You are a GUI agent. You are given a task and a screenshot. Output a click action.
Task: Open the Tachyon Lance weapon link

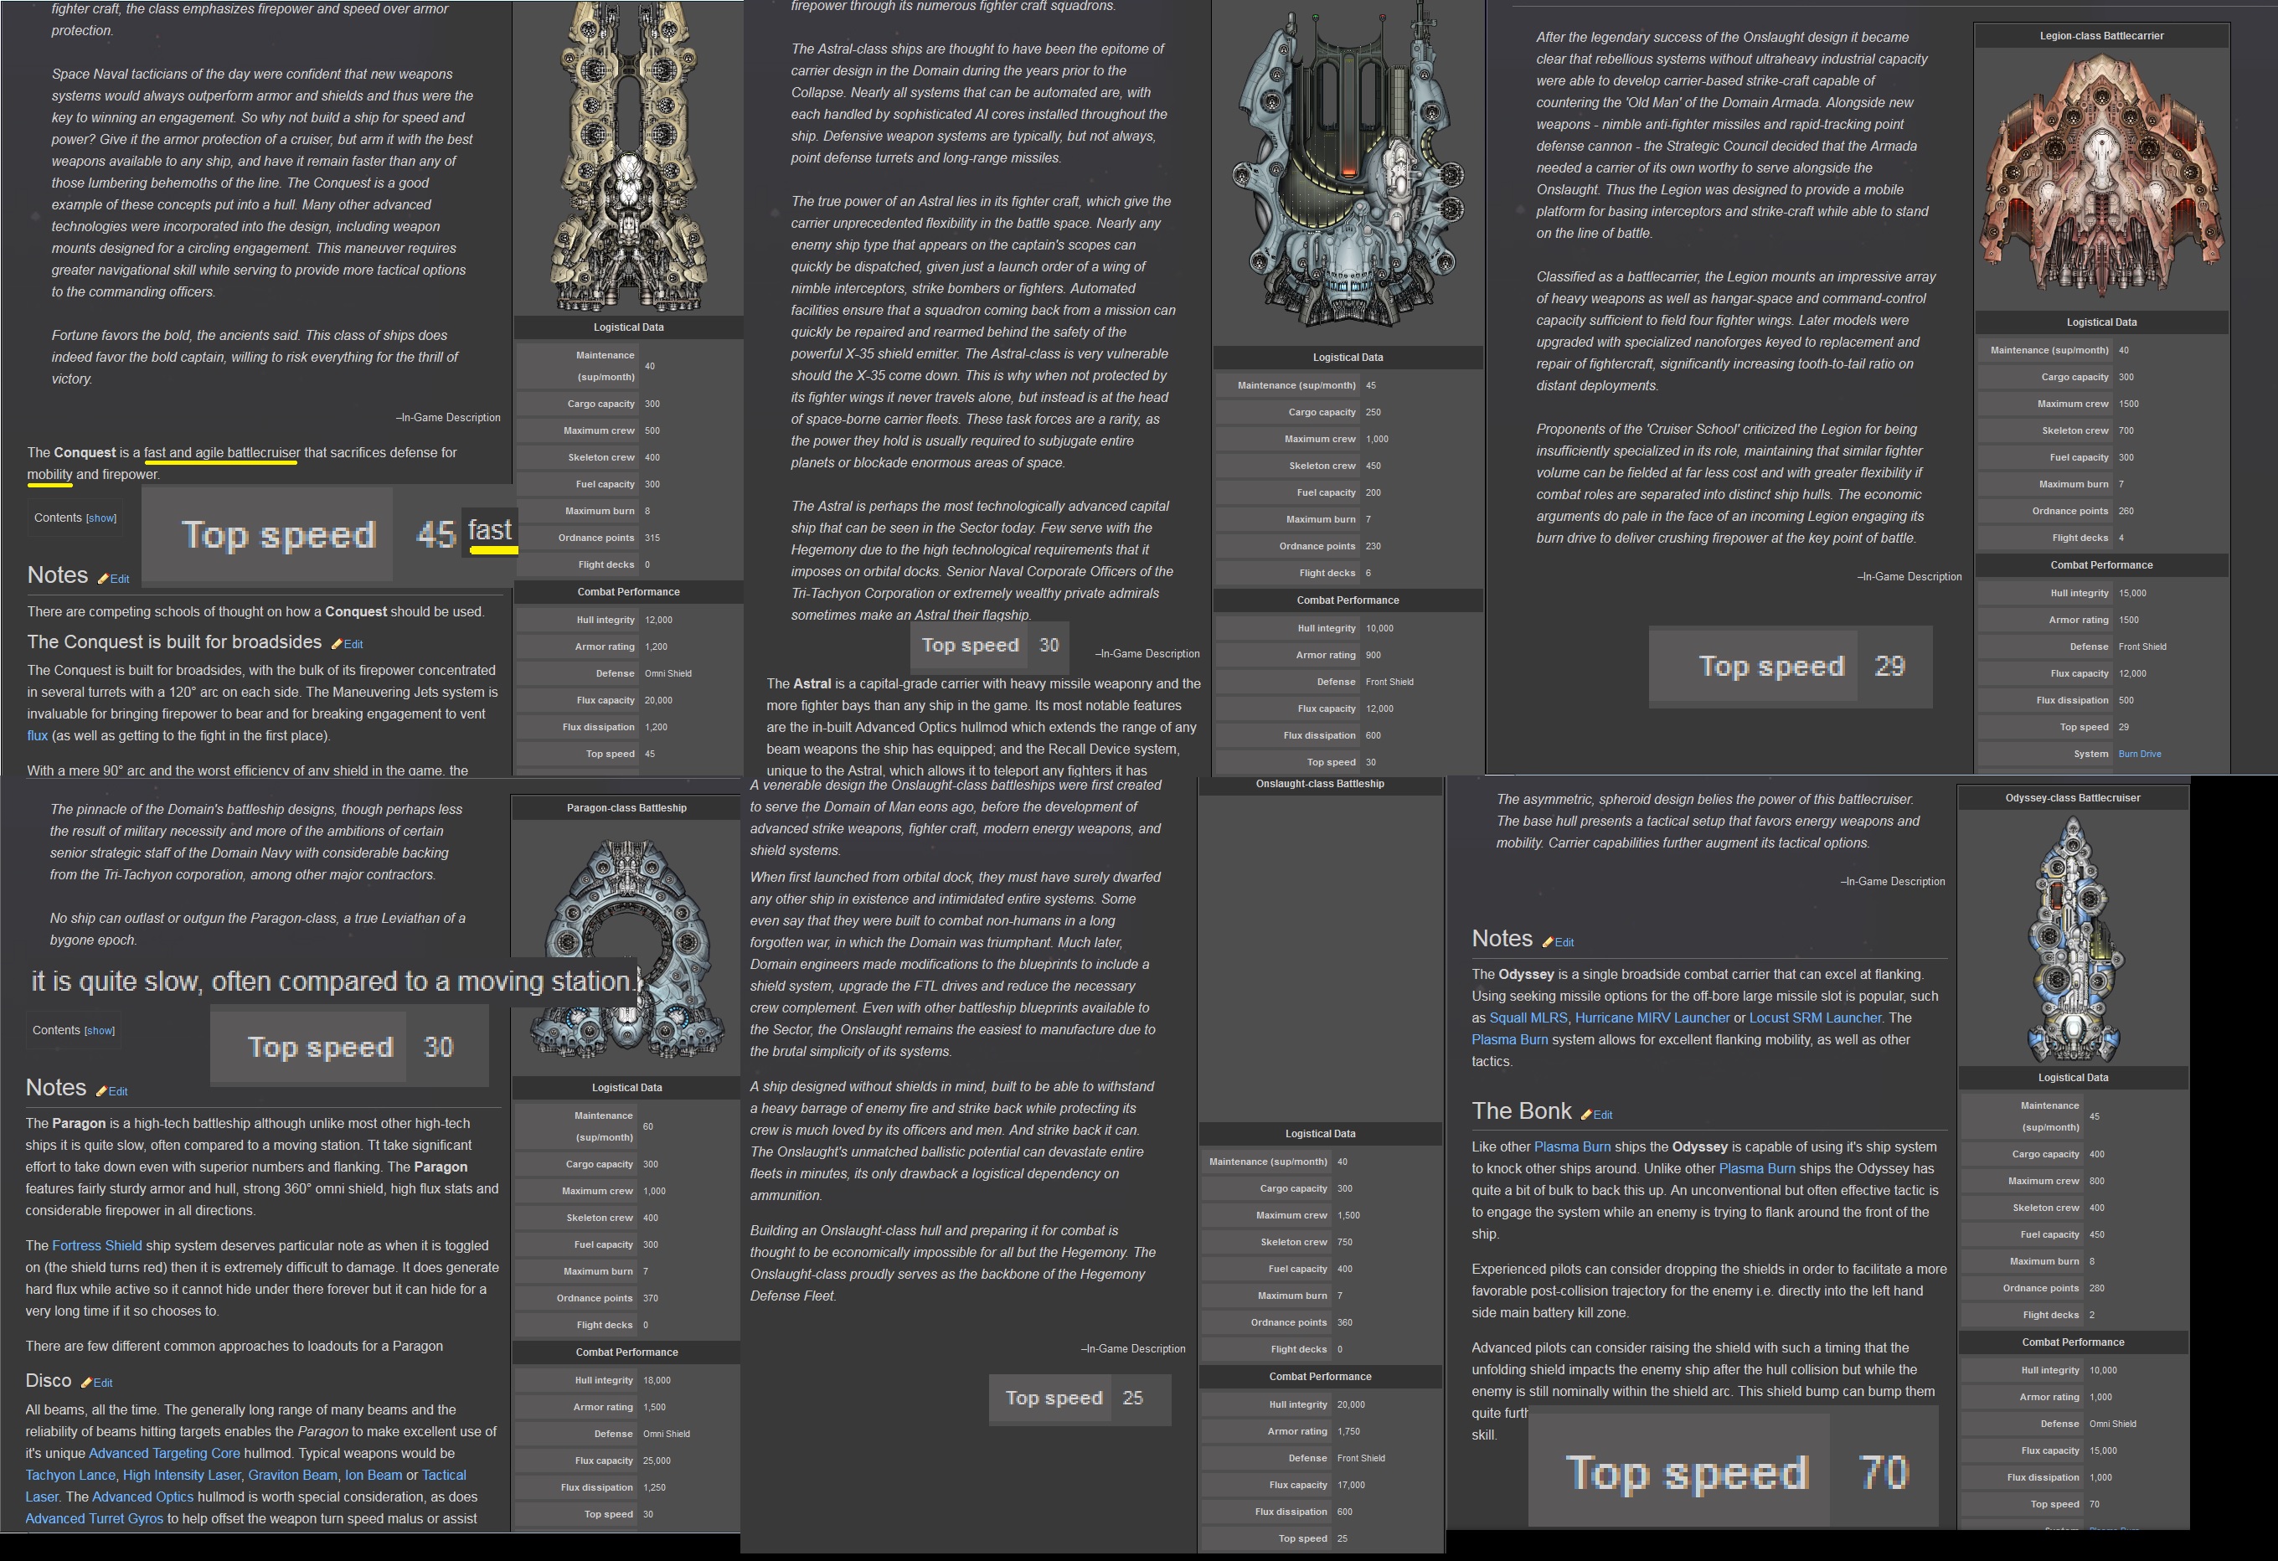70,1475
